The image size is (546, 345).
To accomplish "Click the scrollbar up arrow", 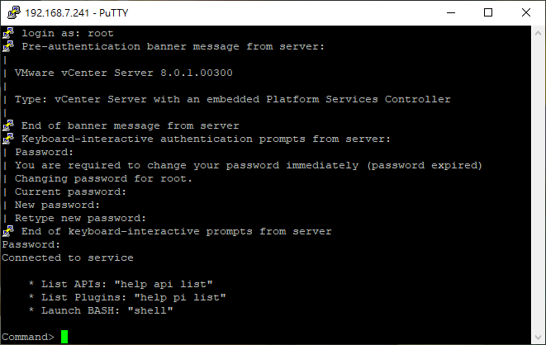I will click(538, 33).
